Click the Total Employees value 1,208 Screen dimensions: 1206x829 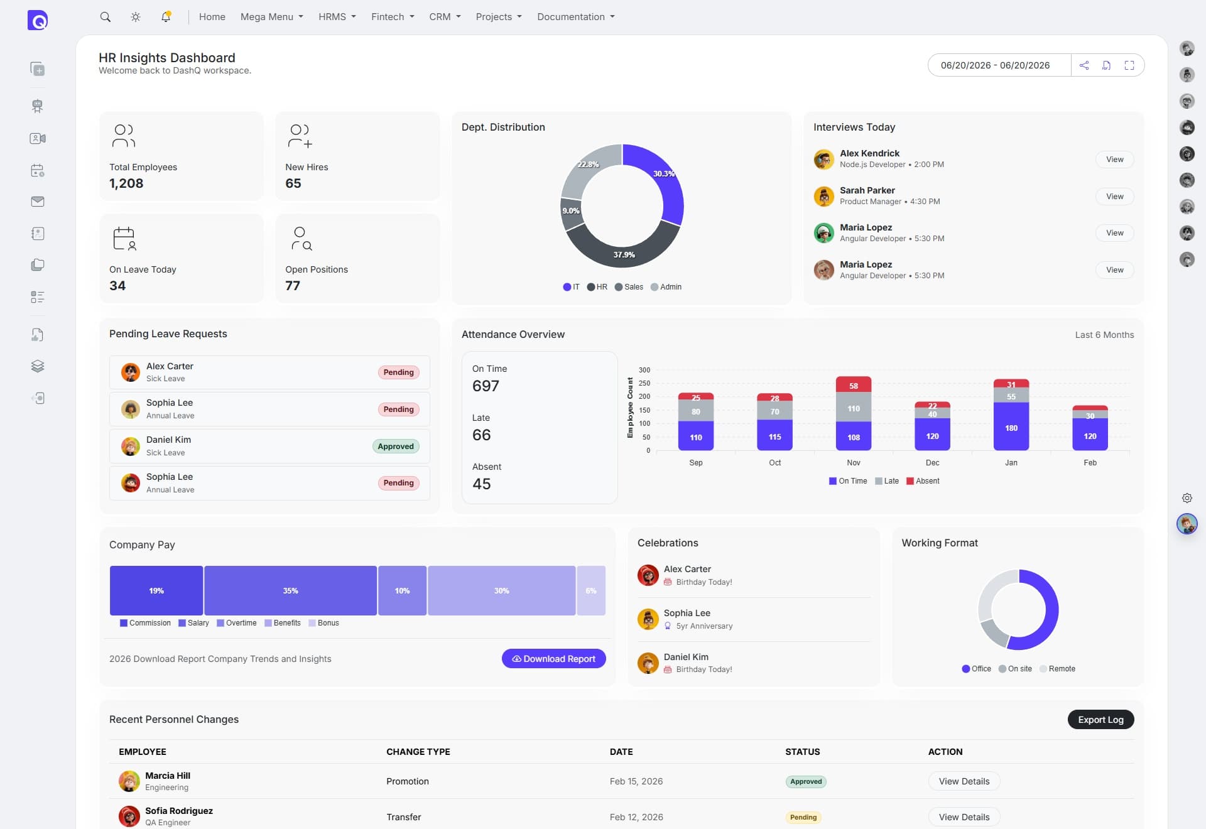coord(126,183)
